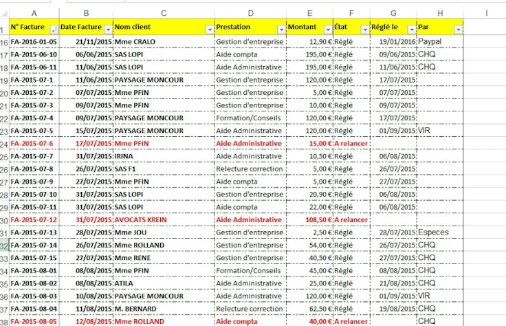Viewport: 506px width, 326px height.
Task: Click Especes payment cell
Action: [440, 232]
